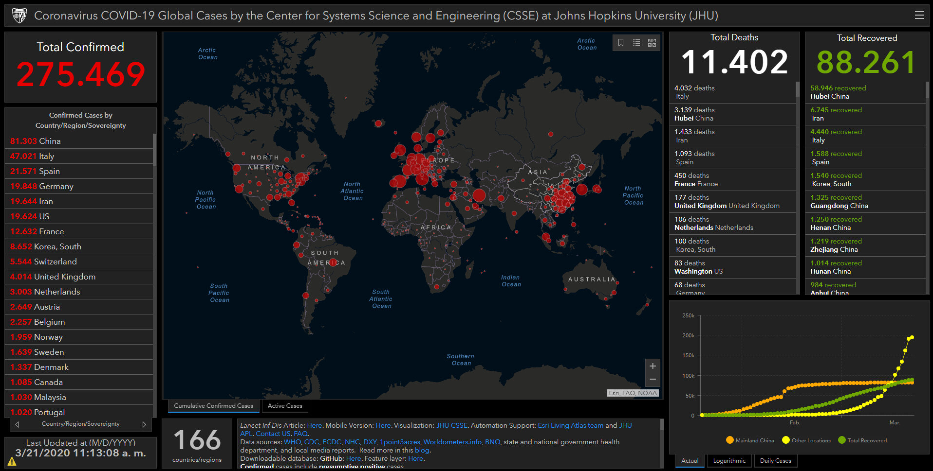The height and width of the screenshot is (471, 933).
Task: Zoom in on the map
Action: [x=653, y=366]
